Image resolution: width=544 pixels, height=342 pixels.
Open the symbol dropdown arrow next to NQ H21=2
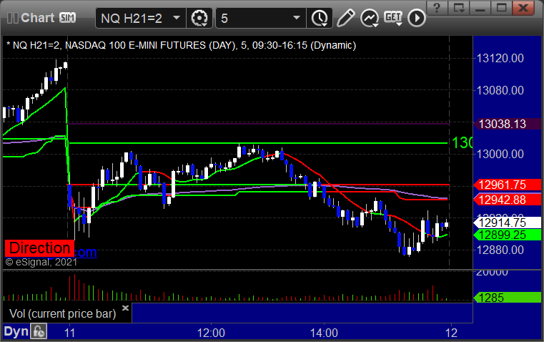177,18
